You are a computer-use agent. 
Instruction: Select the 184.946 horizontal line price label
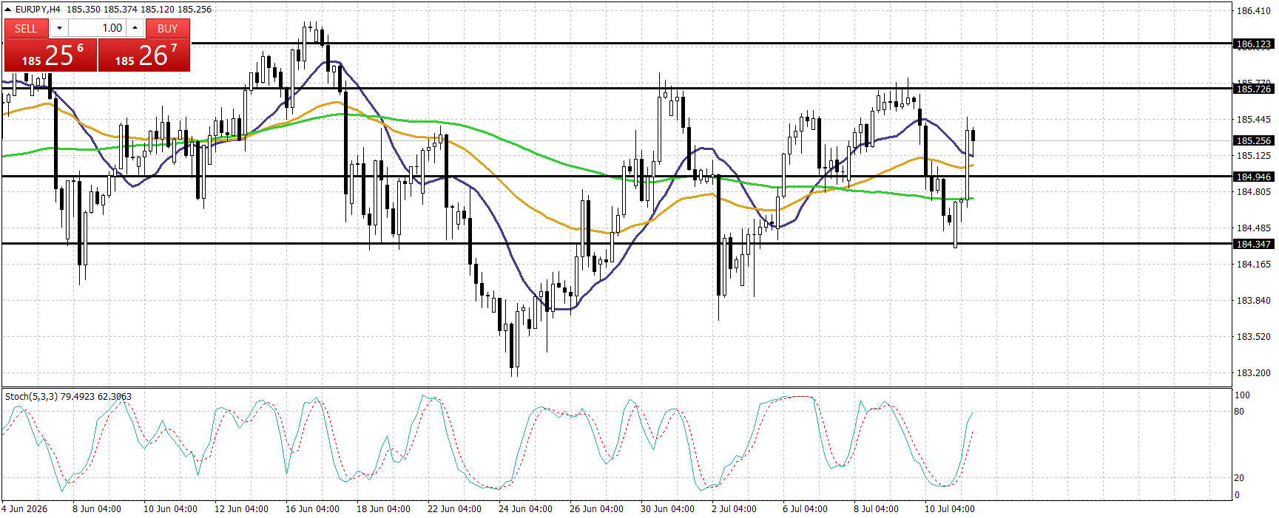pyautogui.click(x=1254, y=177)
